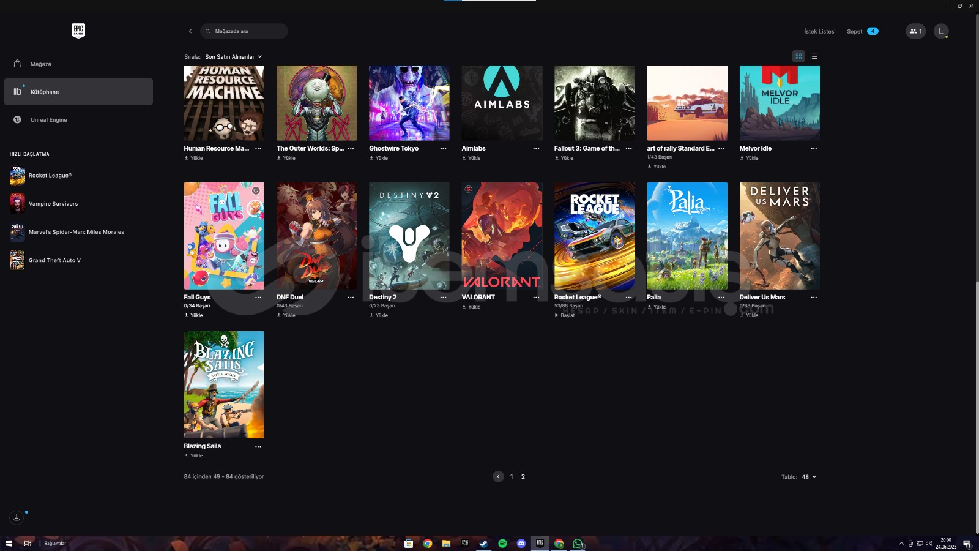Screen dimensions: 979x551
Task: Click the previous page arrow in pagination
Action: [498, 477]
